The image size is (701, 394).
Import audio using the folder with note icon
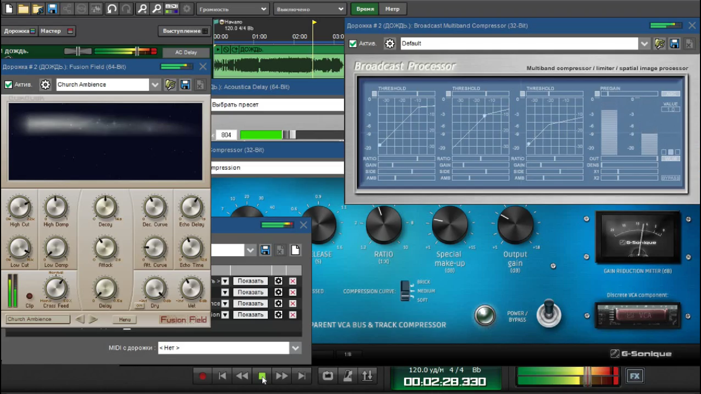38,9
